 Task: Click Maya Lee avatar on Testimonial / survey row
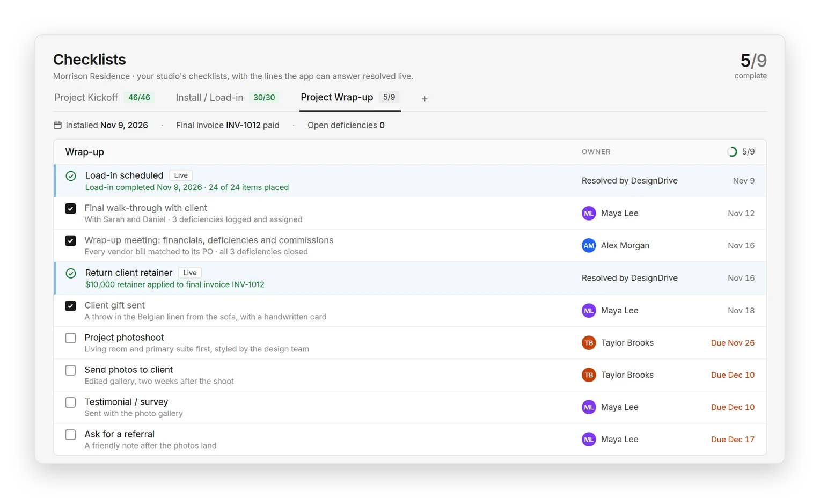[589, 407]
